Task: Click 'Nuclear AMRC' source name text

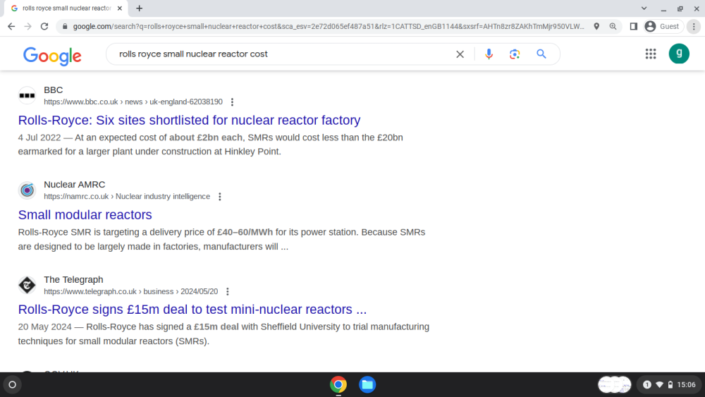Action: tap(74, 184)
